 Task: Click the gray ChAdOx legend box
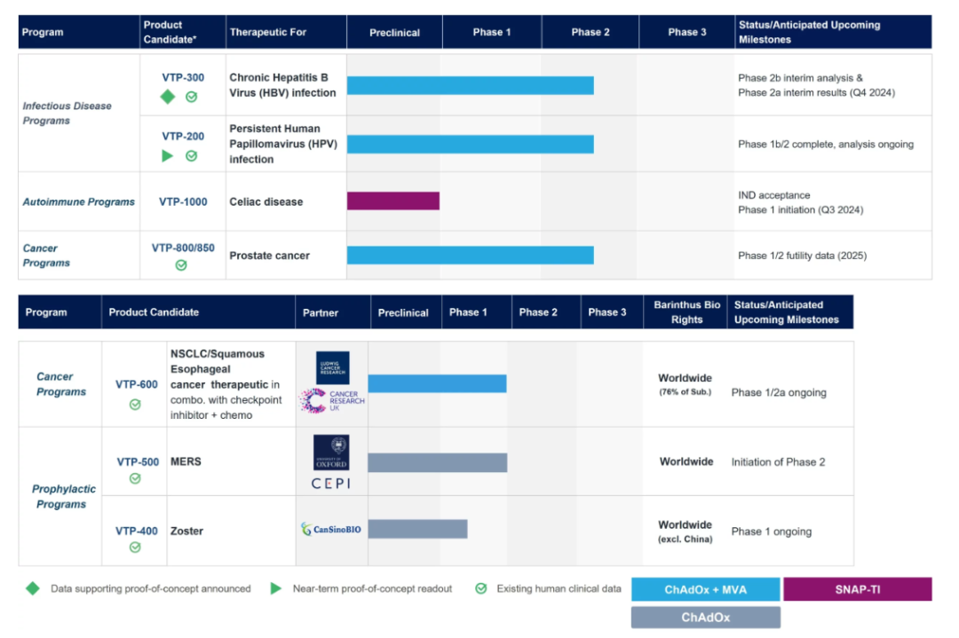click(705, 618)
